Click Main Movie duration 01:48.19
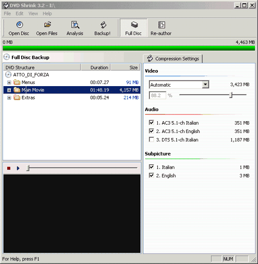Viewport: 258px width, 264px height. (100, 90)
